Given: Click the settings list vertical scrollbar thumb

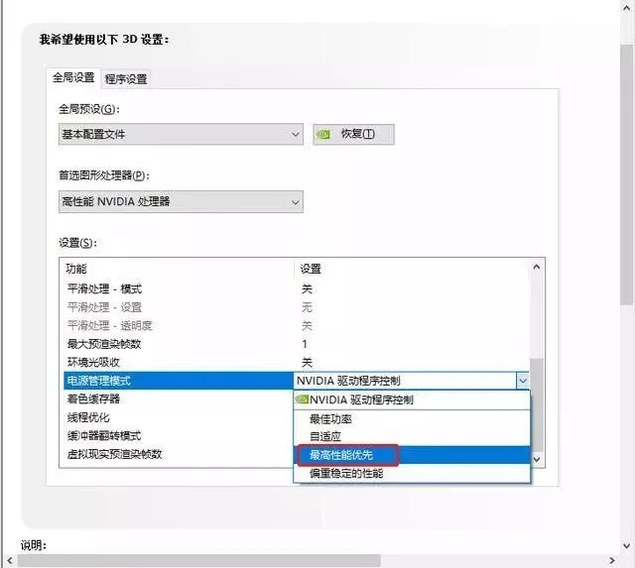Looking at the screenshot, I should [x=537, y=406].
